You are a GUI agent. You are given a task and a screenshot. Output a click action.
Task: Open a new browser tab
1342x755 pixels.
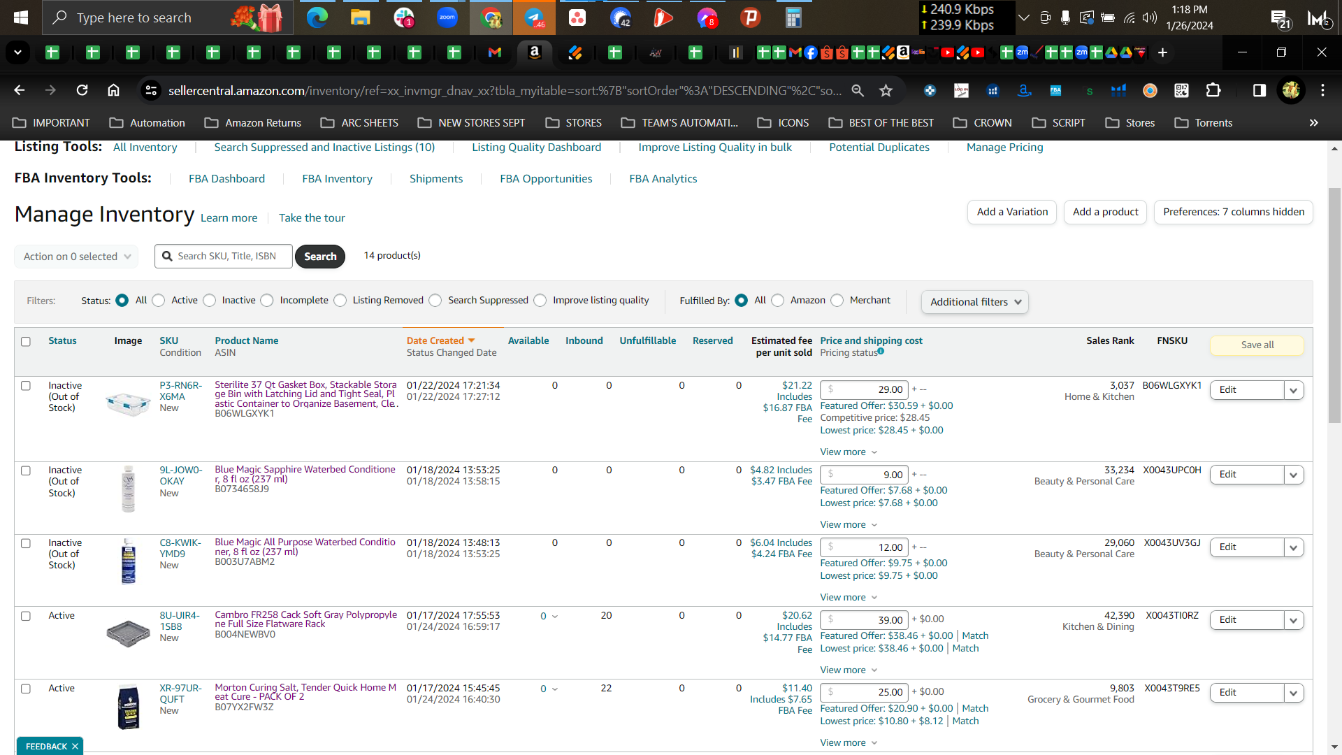(x=1162, y=52)
